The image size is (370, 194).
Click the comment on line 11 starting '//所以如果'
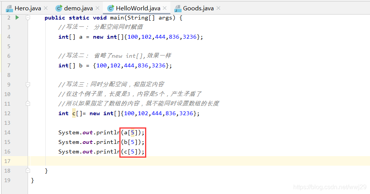(139, 103)
